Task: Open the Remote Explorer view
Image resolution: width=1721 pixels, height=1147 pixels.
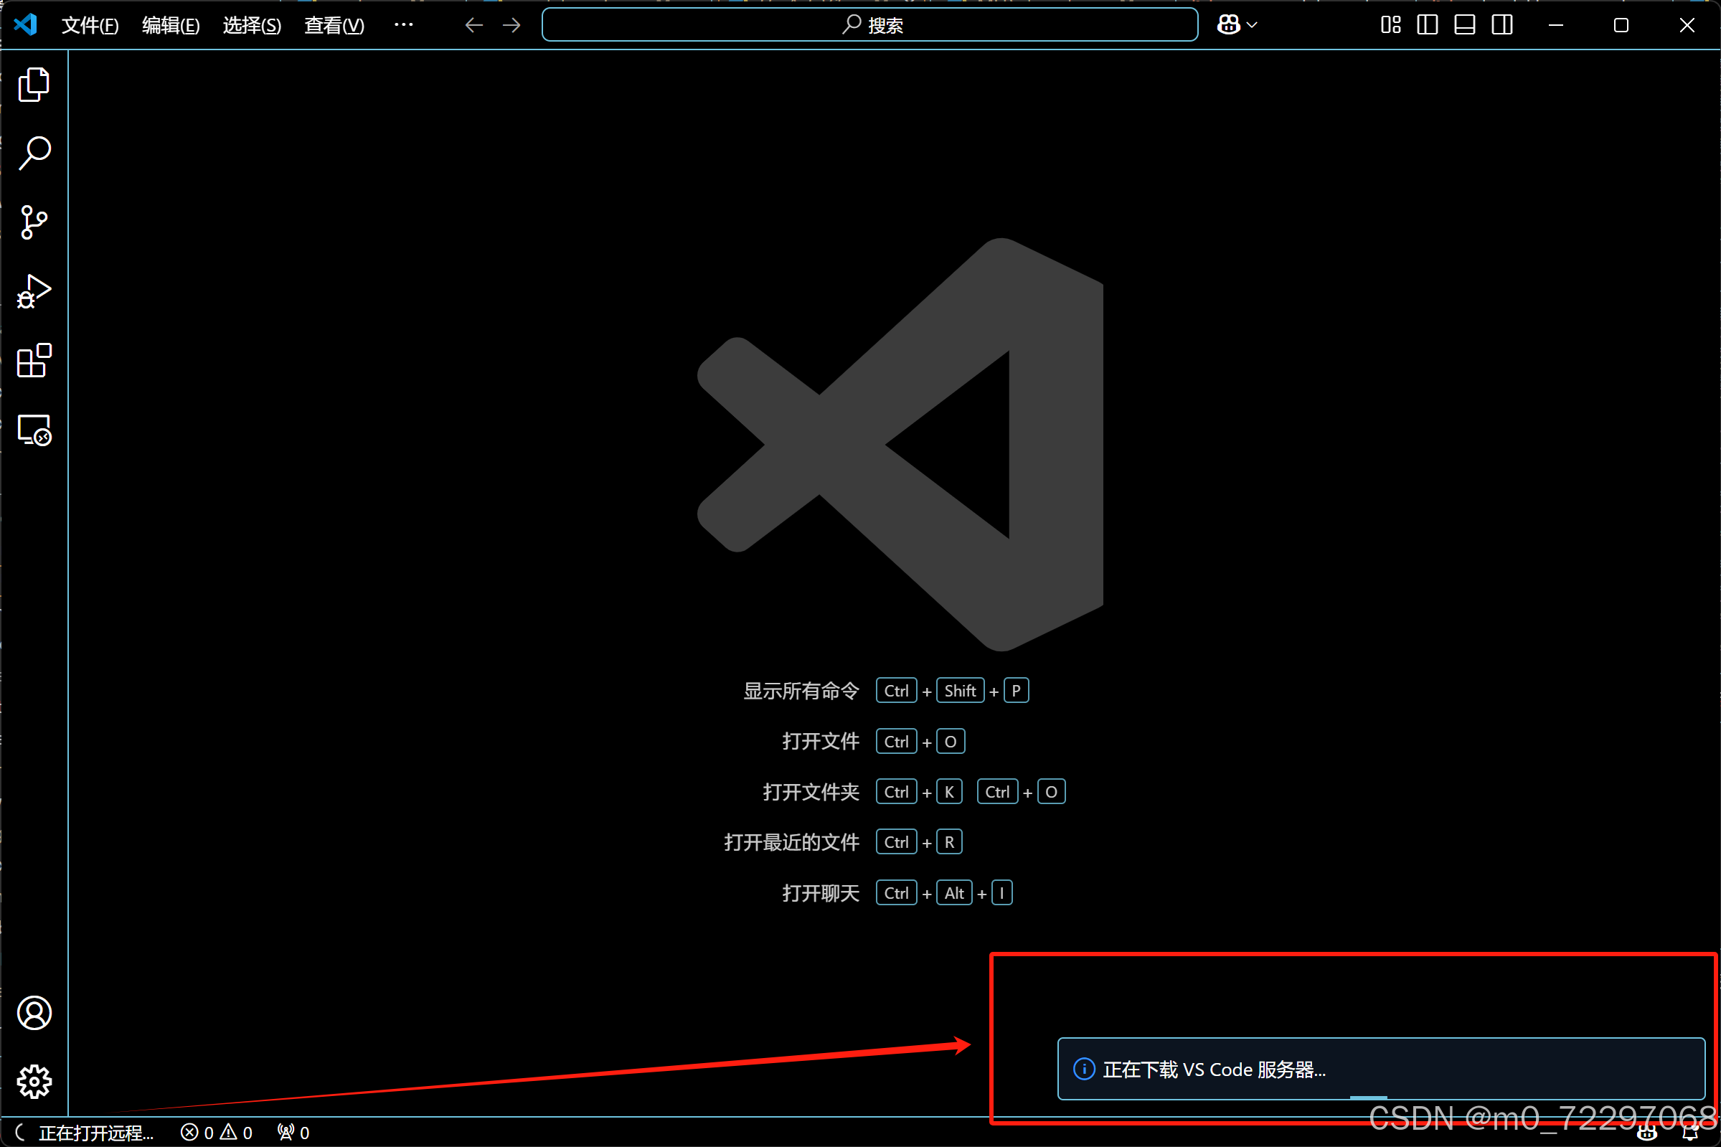Action: click(x=34, y=430)
